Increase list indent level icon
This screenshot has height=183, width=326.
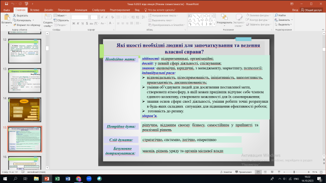click(x=137, y=17)
